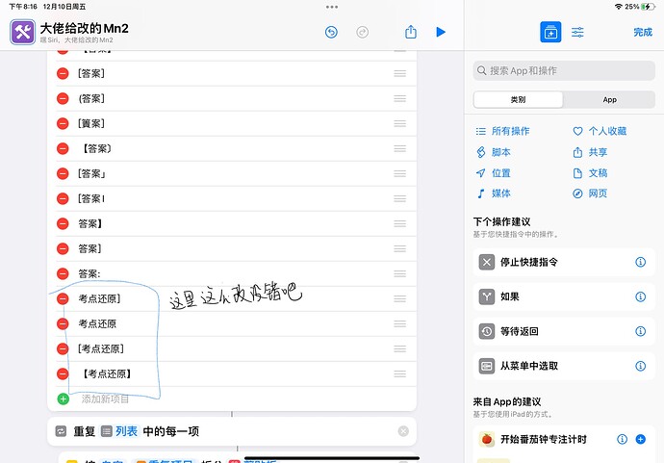
Task: Open 脚本 category
Action: pos(494,152)
